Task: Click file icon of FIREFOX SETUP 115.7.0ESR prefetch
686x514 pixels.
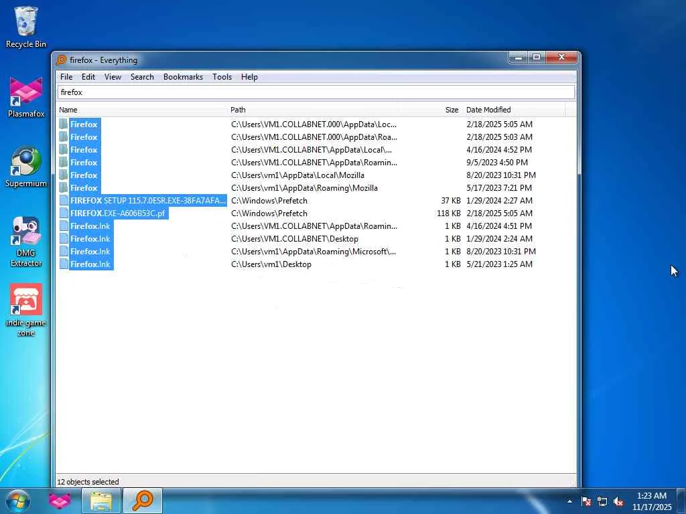Action: tap(64, 201)
